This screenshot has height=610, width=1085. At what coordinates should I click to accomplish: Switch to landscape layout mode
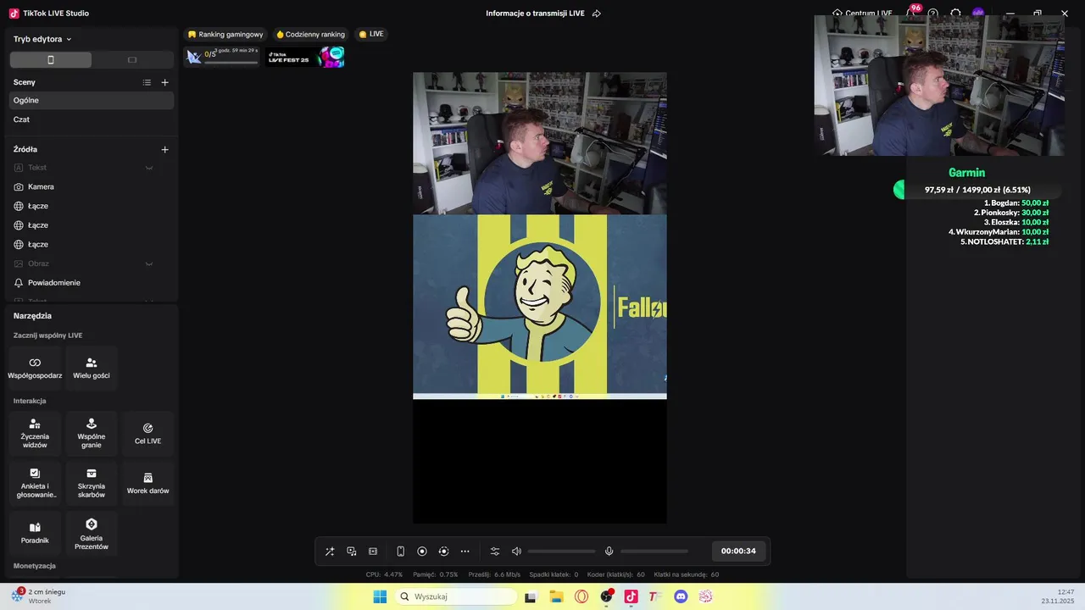pos(132,60)
